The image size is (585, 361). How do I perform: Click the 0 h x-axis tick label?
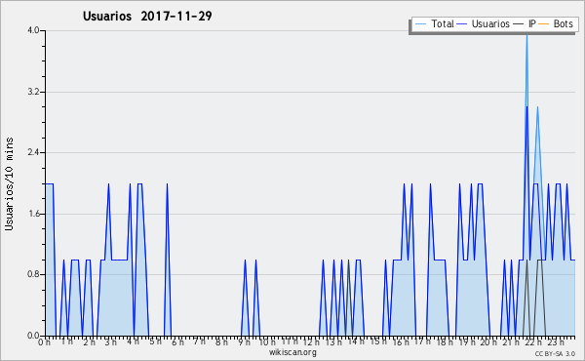tap(45, 341)
